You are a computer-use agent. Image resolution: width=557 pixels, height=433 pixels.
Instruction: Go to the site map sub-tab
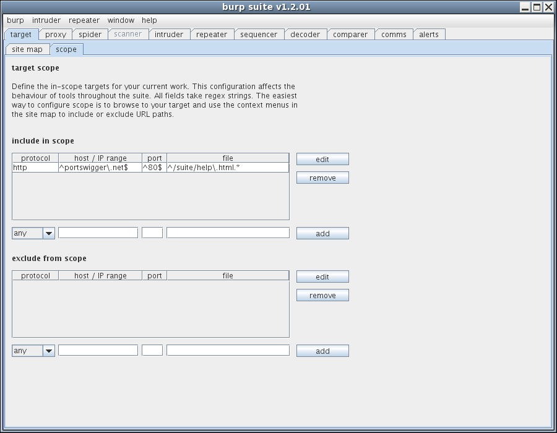[27, 49]
